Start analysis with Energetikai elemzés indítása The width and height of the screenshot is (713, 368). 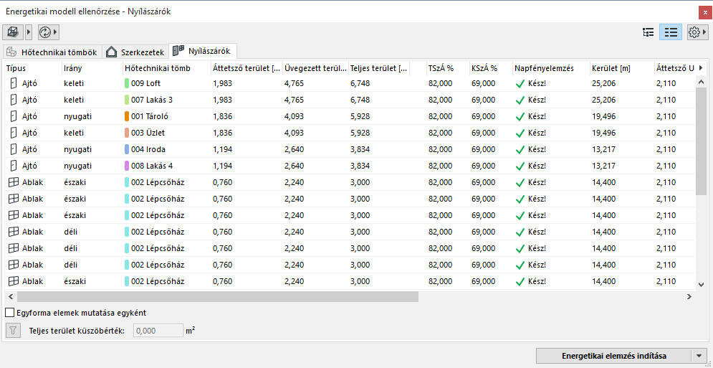(613, 356)
